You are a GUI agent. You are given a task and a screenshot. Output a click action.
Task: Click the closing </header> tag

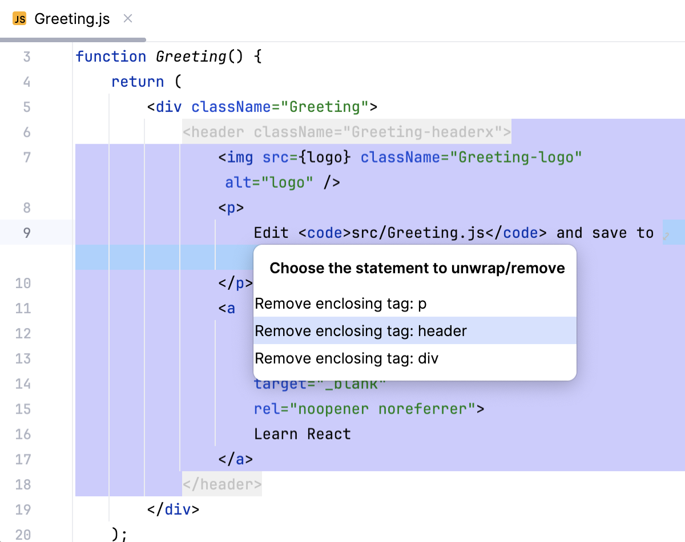tap(222, 484)
